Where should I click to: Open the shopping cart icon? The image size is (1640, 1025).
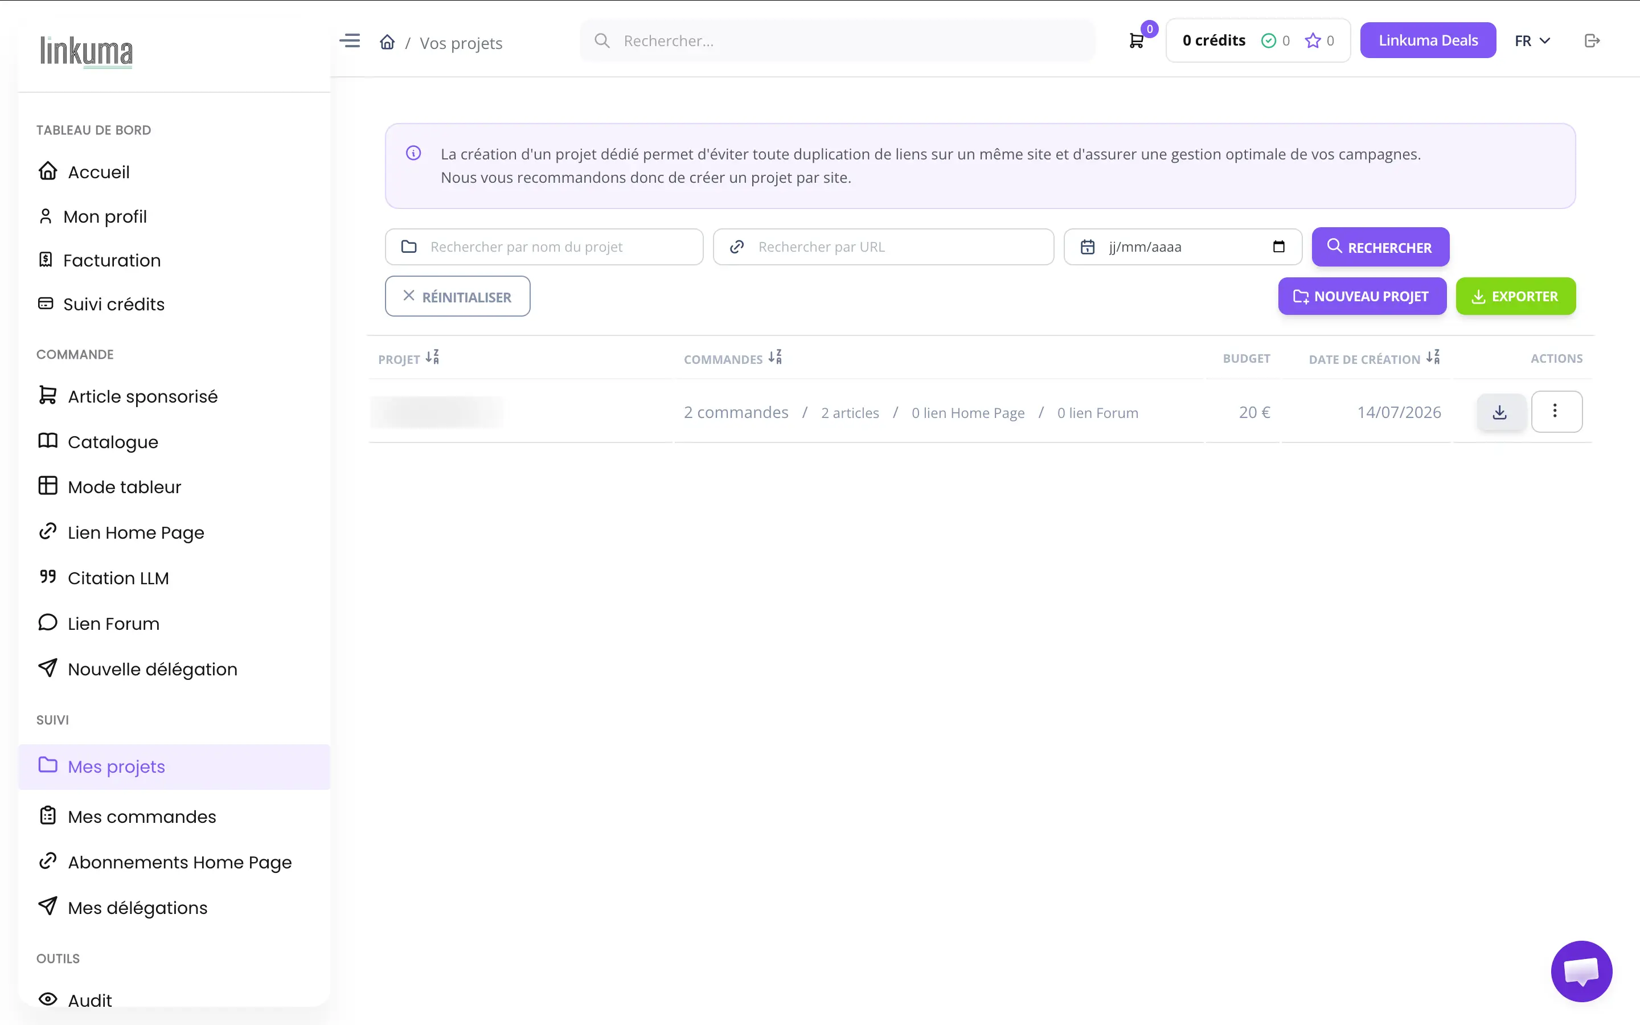(x=1137, y=40)
